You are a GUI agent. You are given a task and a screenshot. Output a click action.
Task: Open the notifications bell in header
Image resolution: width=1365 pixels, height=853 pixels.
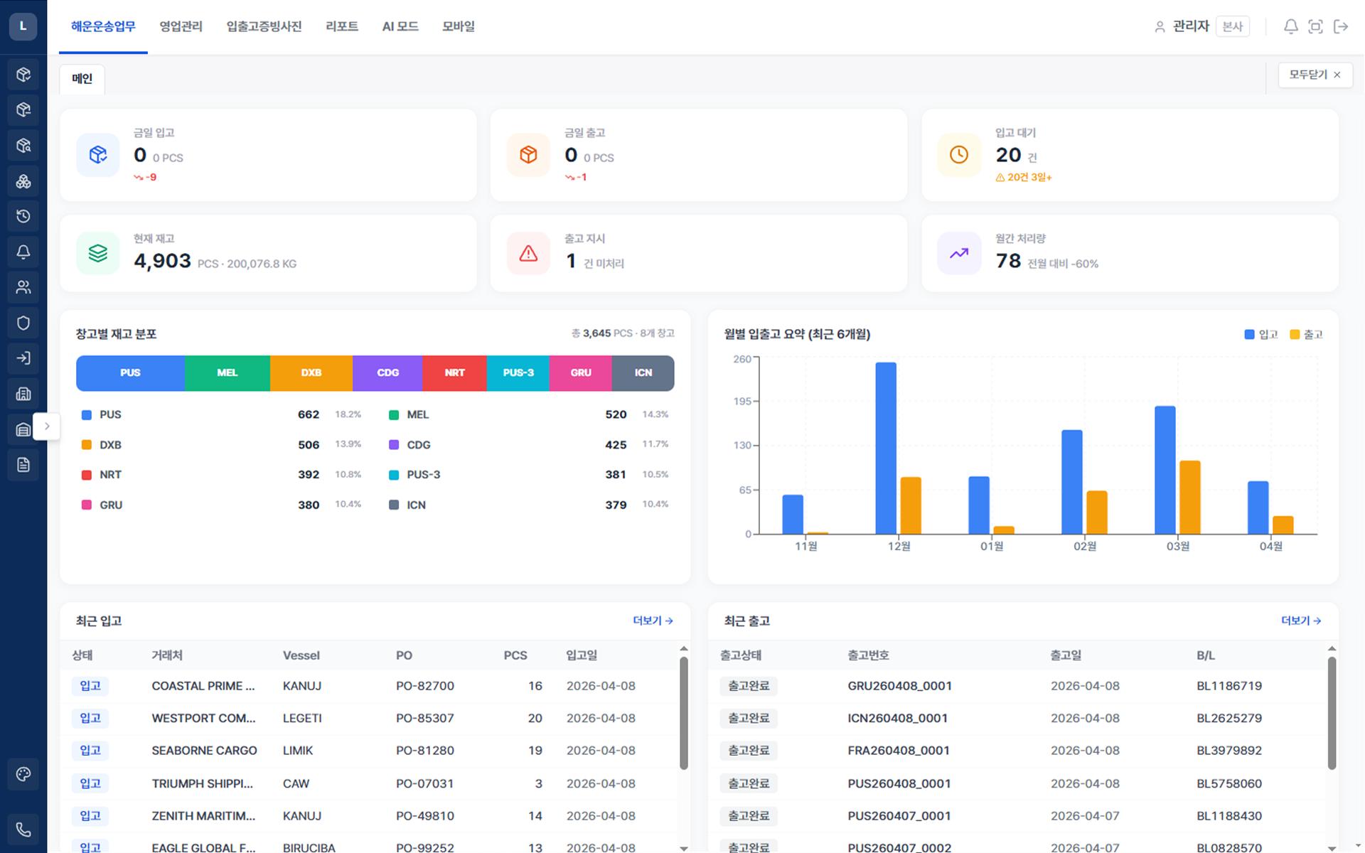tap(1290, 27)
